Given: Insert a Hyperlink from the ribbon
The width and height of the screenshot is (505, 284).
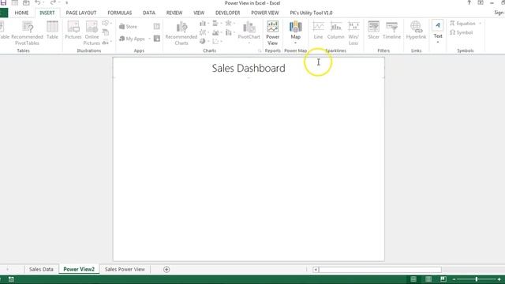Looking at the screenshot, I should coord(416,31).
